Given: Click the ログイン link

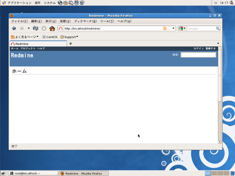Looking at the screenshot, I should click(199, 49).
